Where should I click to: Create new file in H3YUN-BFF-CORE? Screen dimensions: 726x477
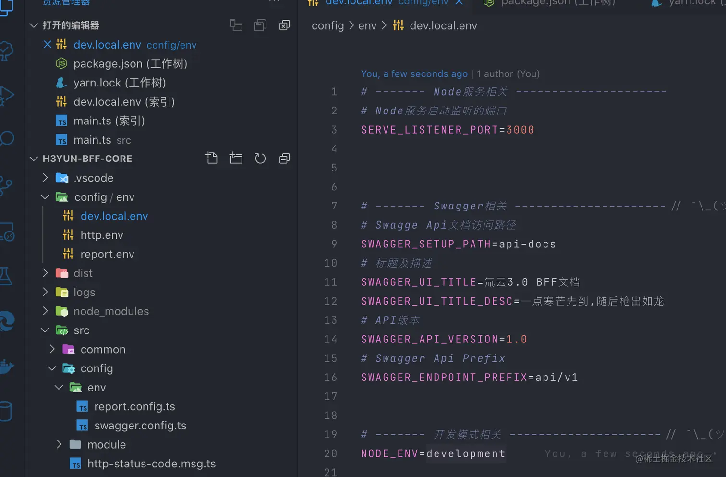tap(211, 158)
